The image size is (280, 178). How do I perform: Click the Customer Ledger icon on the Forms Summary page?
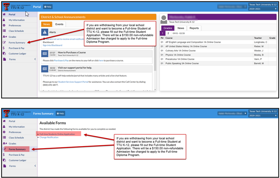coord(4,160)
